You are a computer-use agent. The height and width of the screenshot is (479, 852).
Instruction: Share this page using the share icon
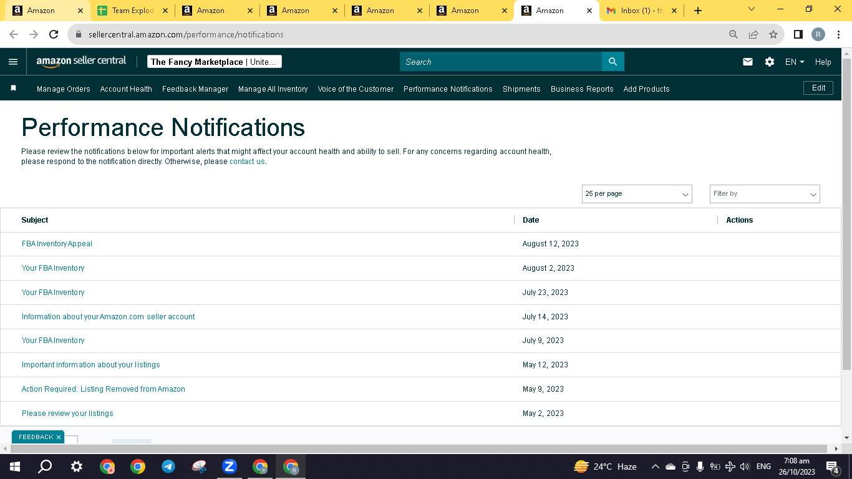pos(753,34)
